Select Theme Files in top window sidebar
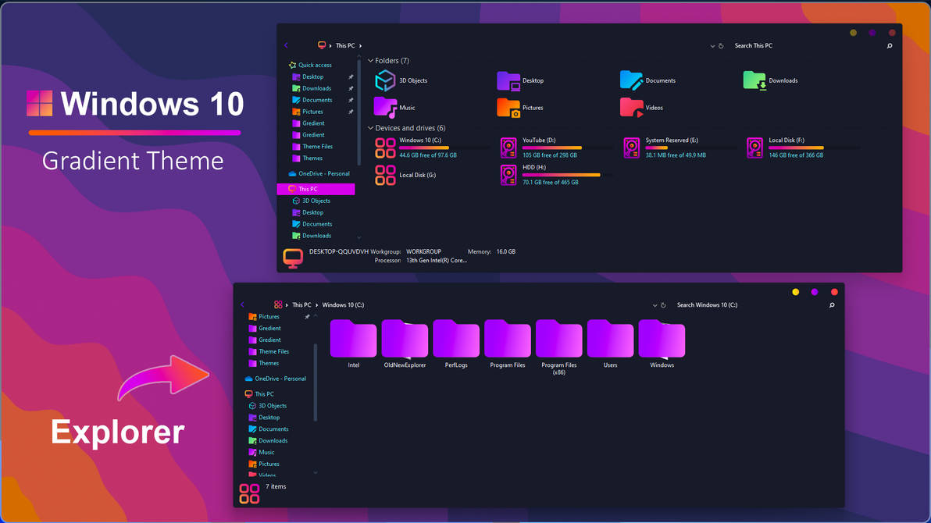This screenshot has height=523, width=931. (x=312, y=147)
